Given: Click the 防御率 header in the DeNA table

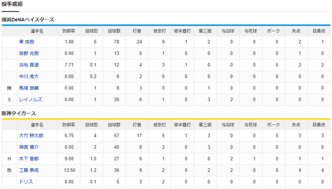Looking at the screenshot, I should 69,31.
